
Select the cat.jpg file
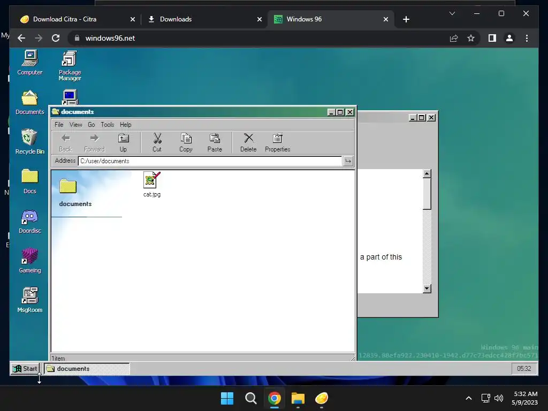click(151, 184)
